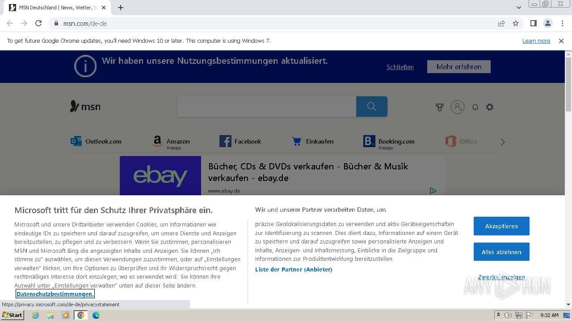Open the Chrome profile avatar
The image size is (572, 321).
click(x=547, y=23)
